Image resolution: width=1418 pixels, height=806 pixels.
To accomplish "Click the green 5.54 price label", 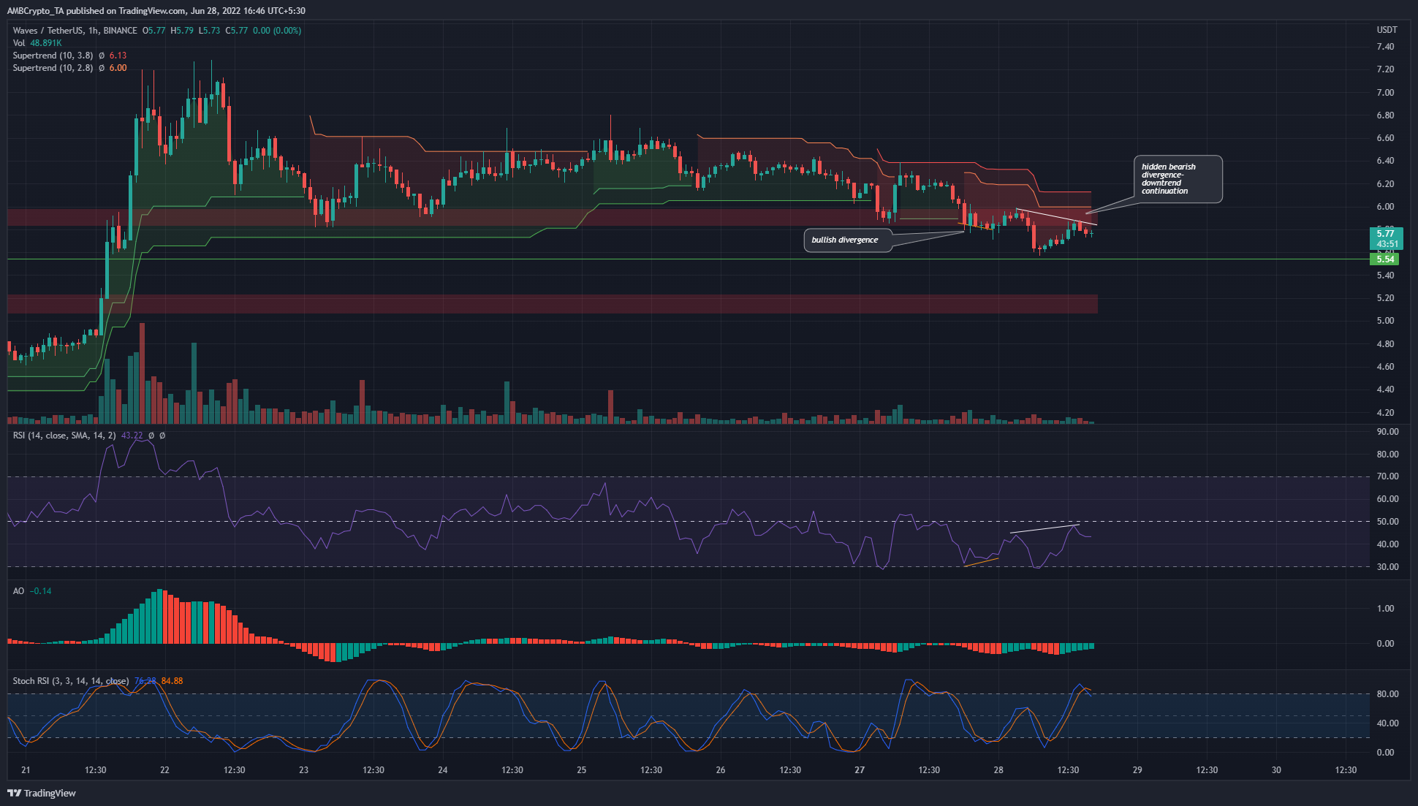I will [x=1385, y=259].
